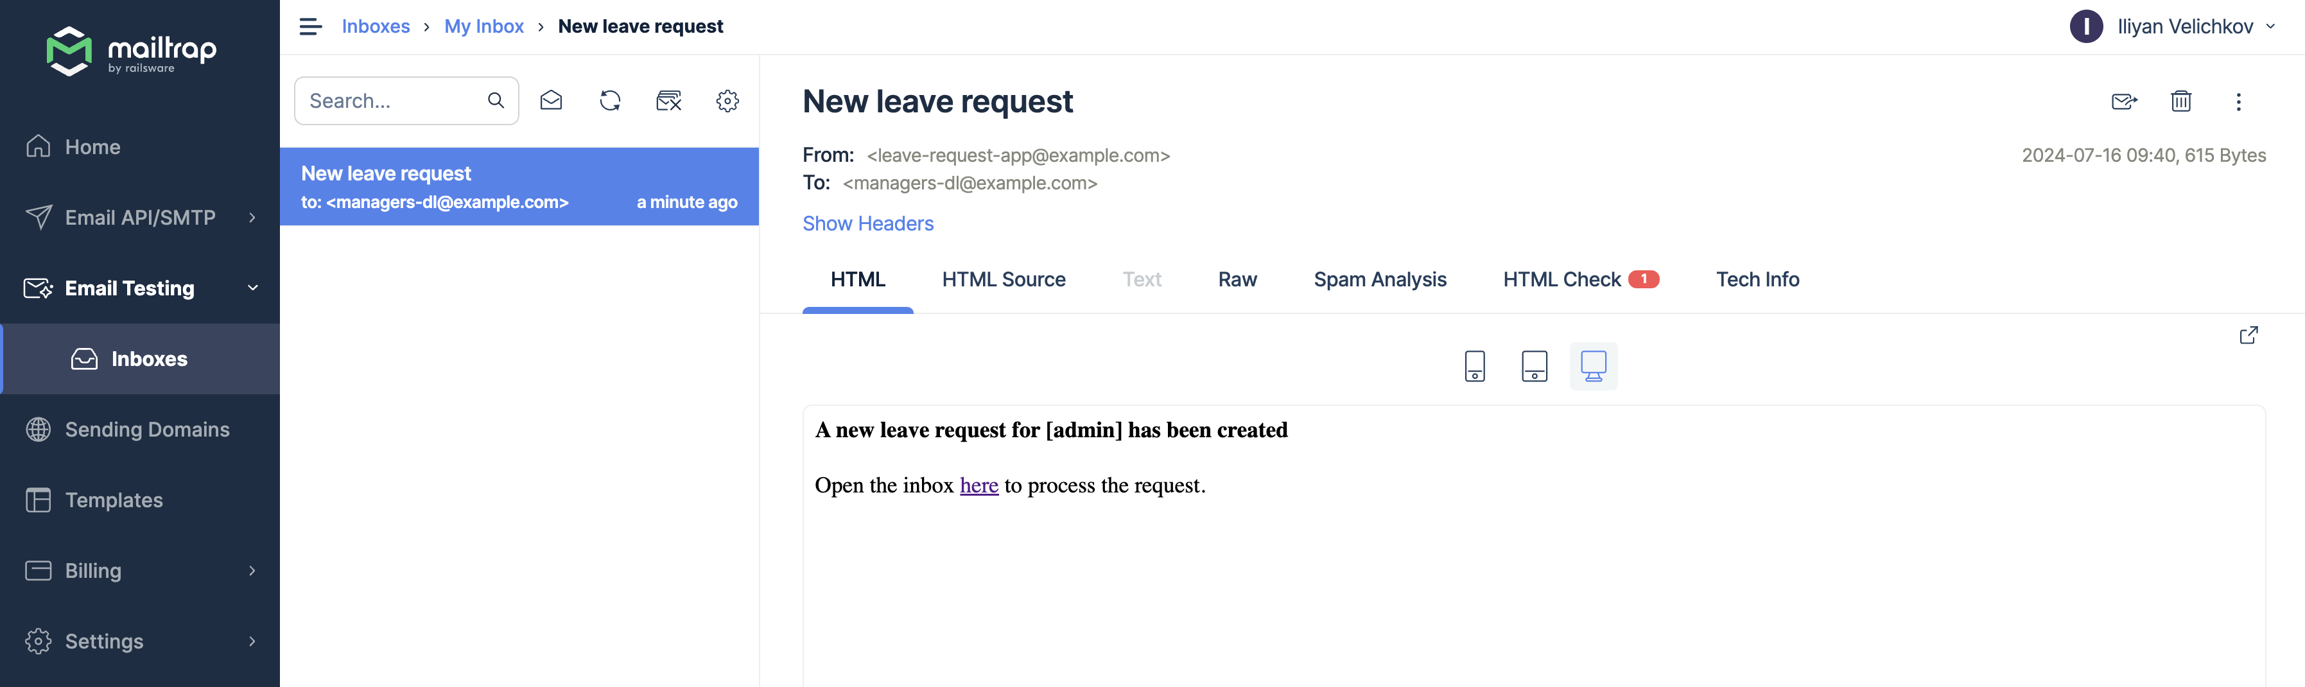Click the Search input field
Viewport: 2305px width, 687px height.
point(392,101)
